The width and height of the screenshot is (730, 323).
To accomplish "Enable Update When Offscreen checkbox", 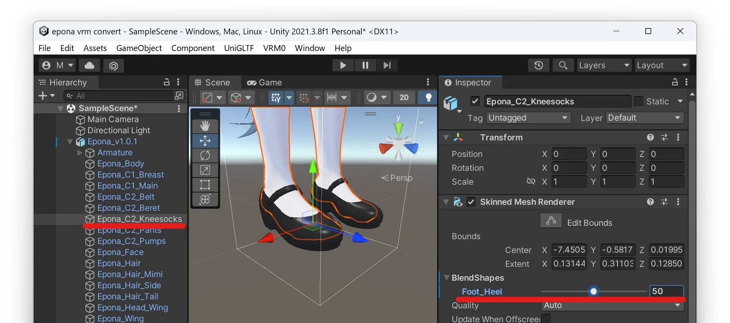I will pyautogui.click(x=546, y=319).
